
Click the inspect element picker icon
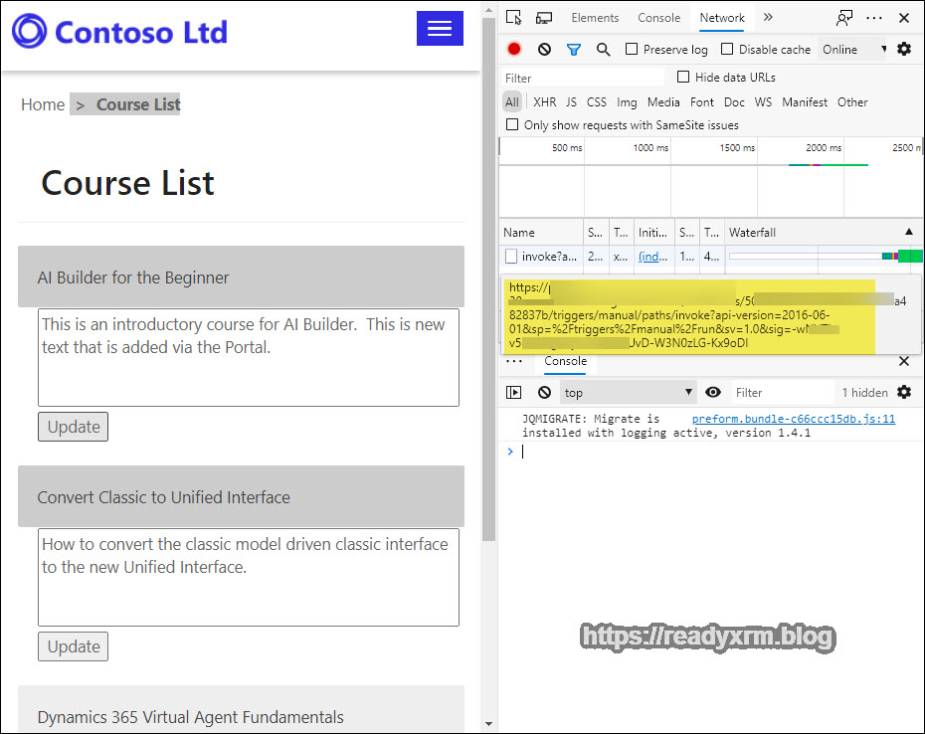click(x=513, y=18)
